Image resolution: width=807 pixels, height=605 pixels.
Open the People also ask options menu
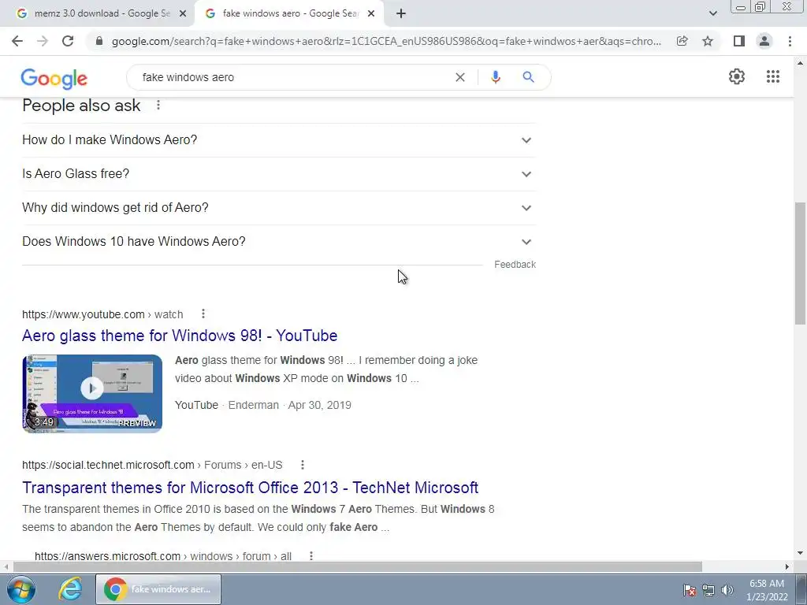coord(158,106)
